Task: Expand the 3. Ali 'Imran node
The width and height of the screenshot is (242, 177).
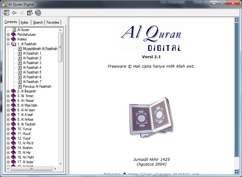Action: pos(8,96)
